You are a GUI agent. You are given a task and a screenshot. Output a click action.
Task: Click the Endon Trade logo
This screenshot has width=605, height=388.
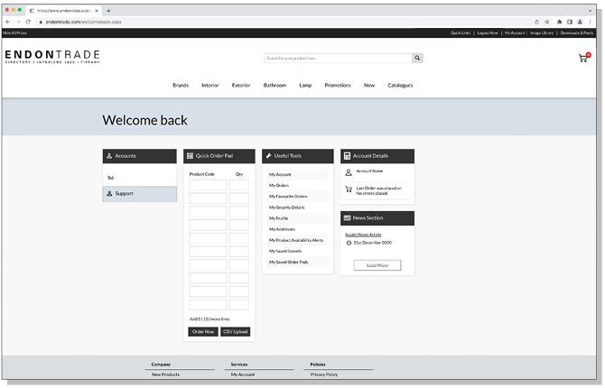[52, 58]
